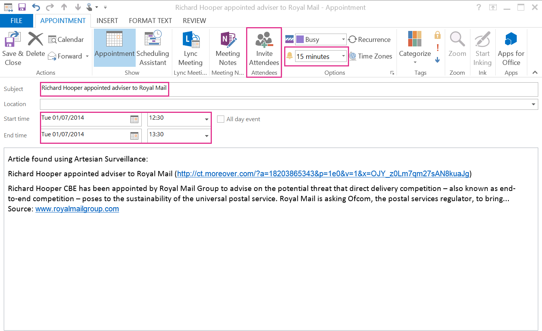Viewport: 542px width, 331px height.
Task: Click the Zoom magnifier button
Action: 457,44
